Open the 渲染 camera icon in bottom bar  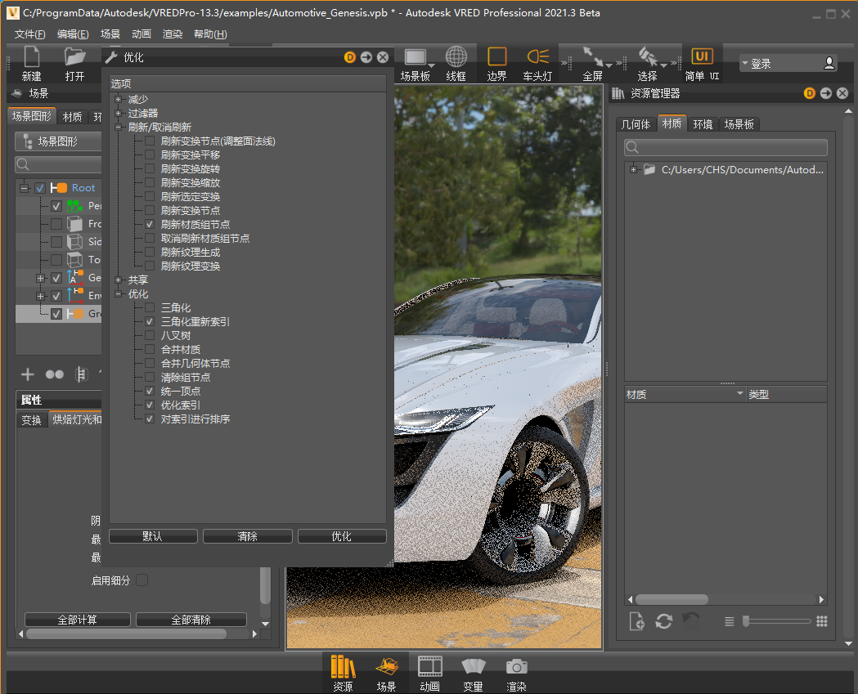516,667
